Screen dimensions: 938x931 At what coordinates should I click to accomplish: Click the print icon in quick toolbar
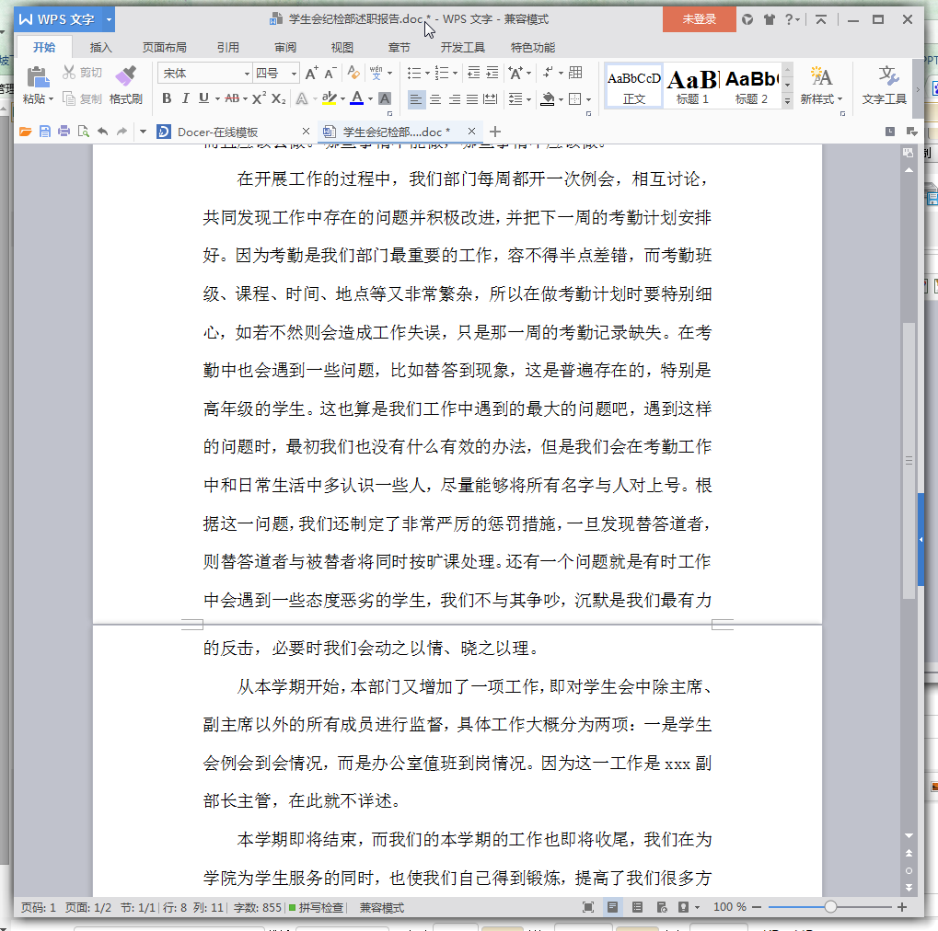tap(64, 132)
